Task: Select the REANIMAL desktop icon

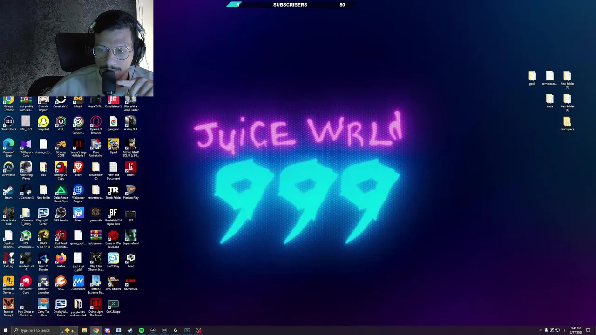Action: [131, 283]
